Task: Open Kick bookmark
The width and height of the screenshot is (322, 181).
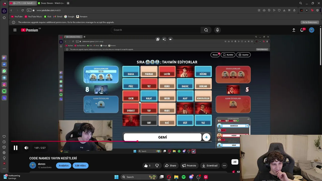Action: [48, 17]
